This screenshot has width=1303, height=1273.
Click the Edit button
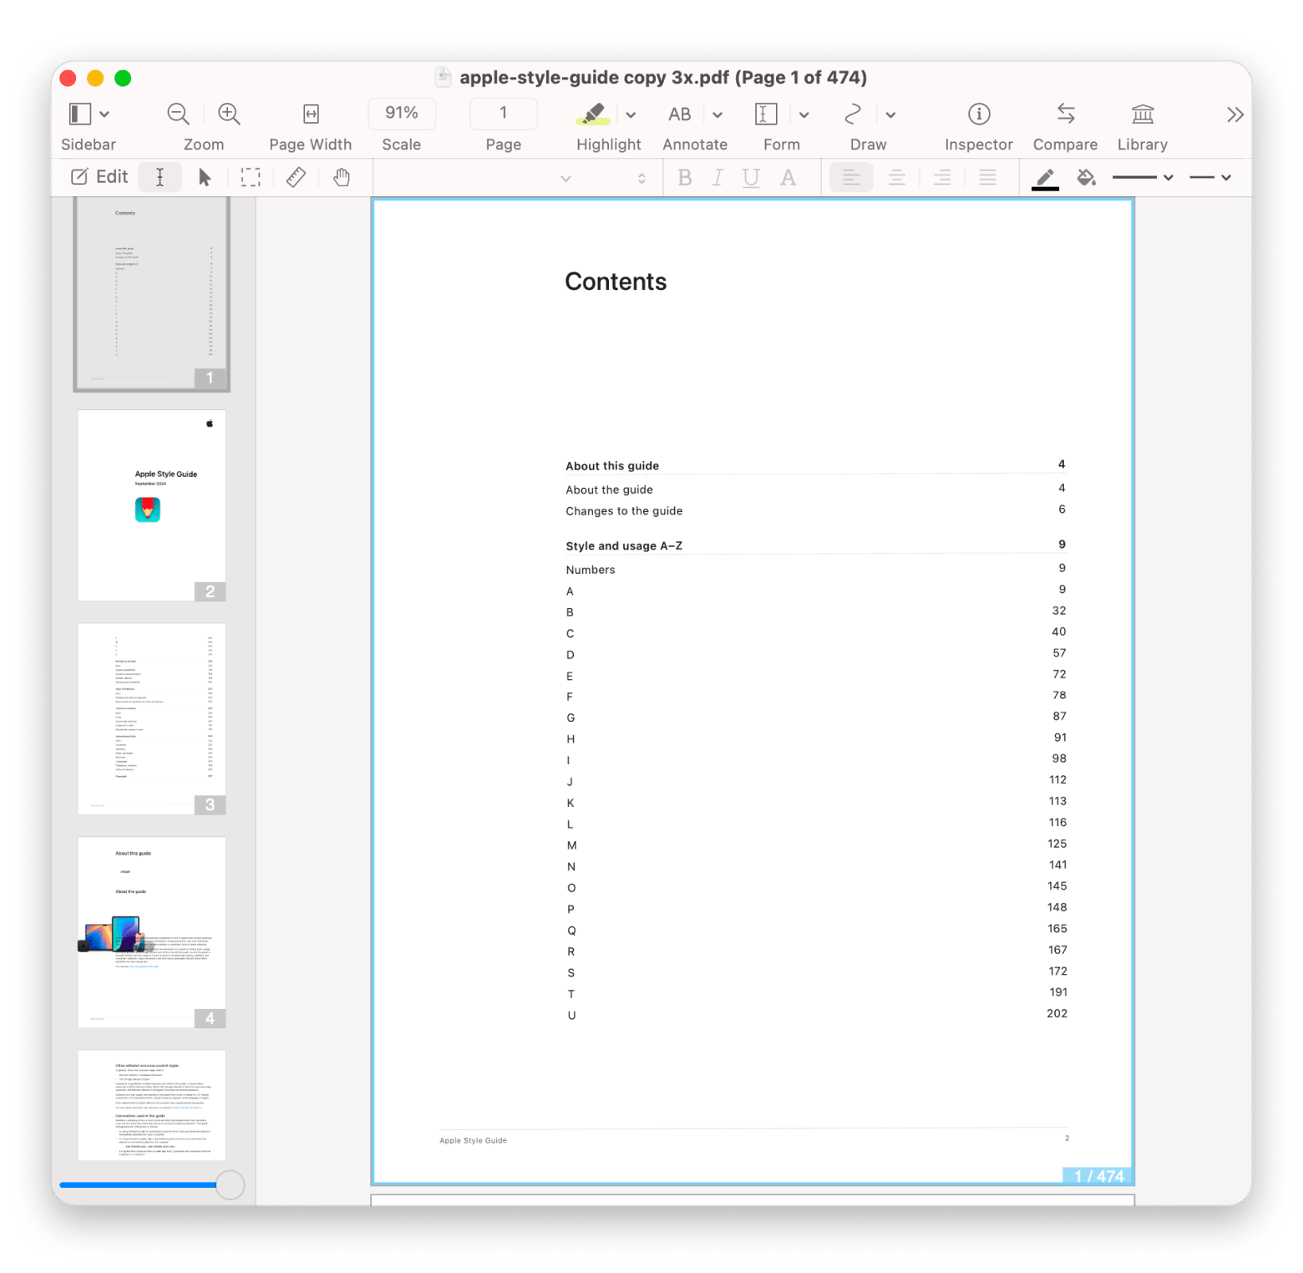[x=99, y=177]
